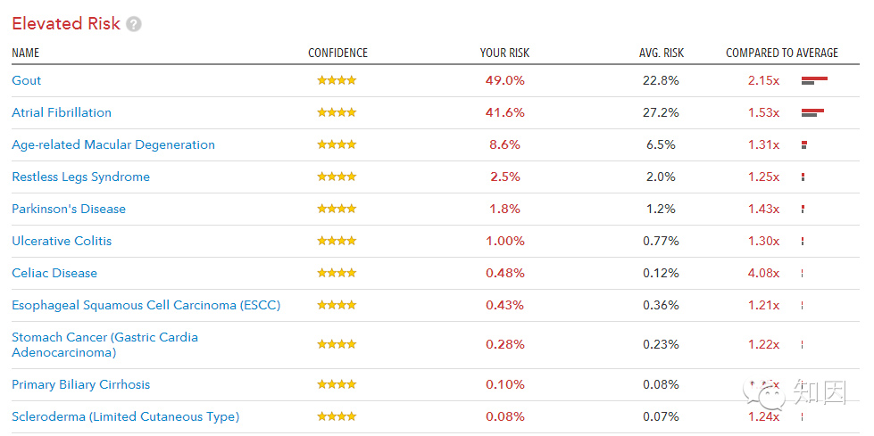The width and height of the screenshot is (874, 436).
Task: Click the Atrial Fibrillation comparison bar chart
Action: [812, 113]
